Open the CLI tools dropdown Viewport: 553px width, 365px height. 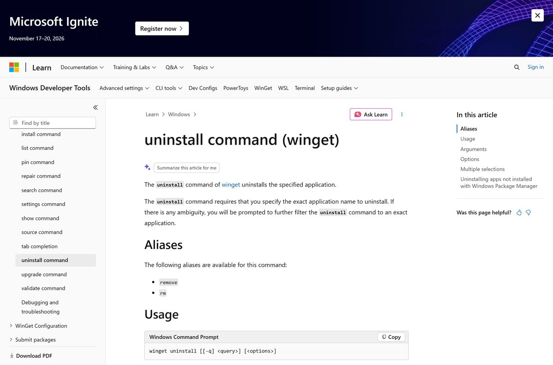169,88
